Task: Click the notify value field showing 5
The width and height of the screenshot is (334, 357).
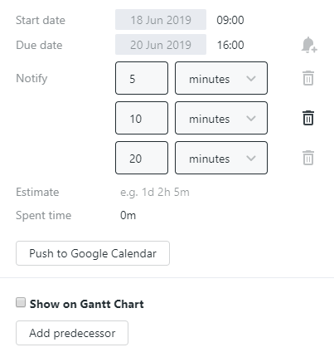Action: 142,78
